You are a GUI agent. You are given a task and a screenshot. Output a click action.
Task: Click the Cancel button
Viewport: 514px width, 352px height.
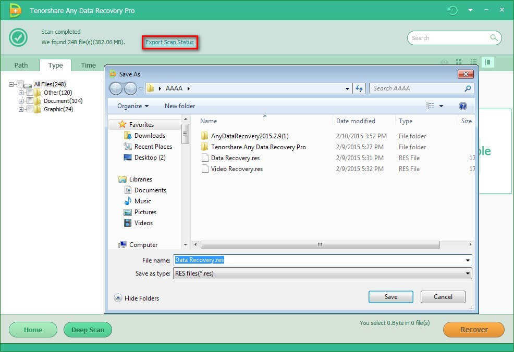(x=443, y=297)
